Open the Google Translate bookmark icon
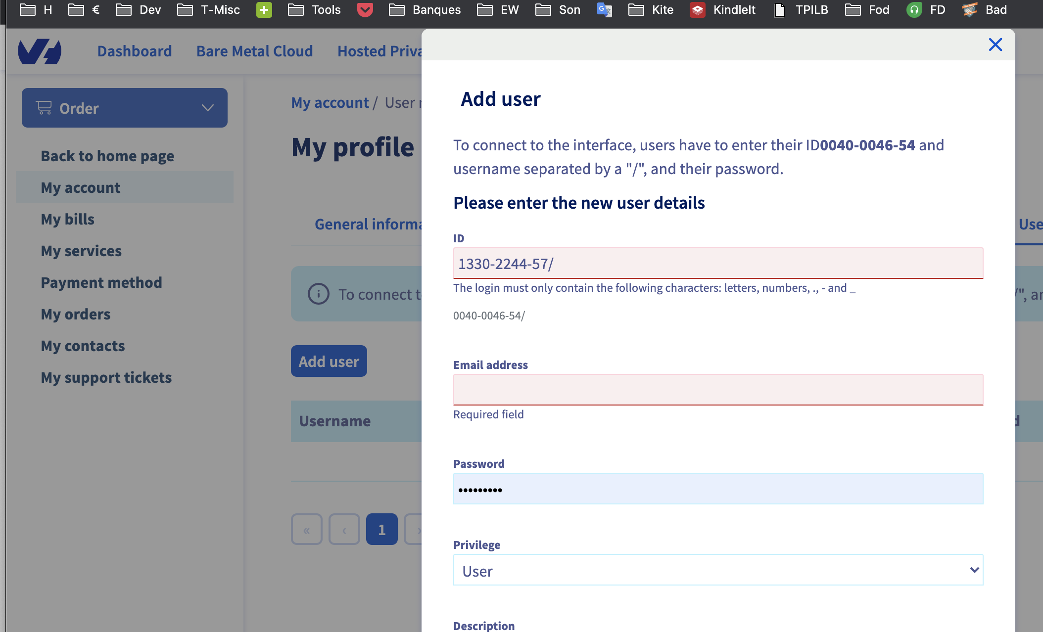The width and height of the screenshot is (1043, 632). 604,10
